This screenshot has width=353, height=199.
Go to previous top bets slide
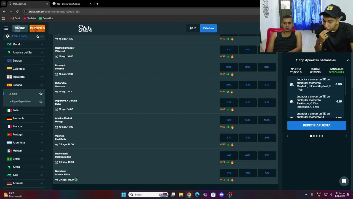point(287,136)
